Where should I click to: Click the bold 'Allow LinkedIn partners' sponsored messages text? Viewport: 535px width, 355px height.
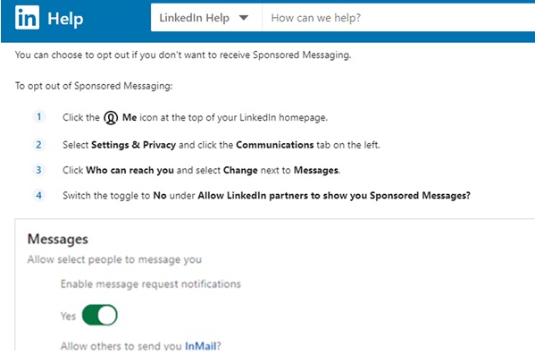pos(334,196)
